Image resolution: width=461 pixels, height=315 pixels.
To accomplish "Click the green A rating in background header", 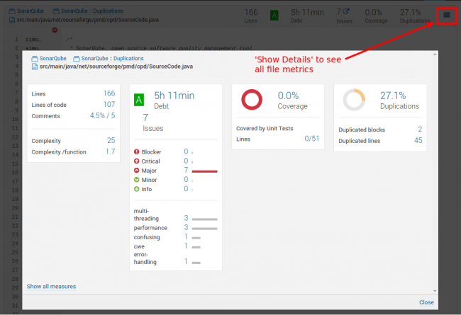I will coord(274,16).
